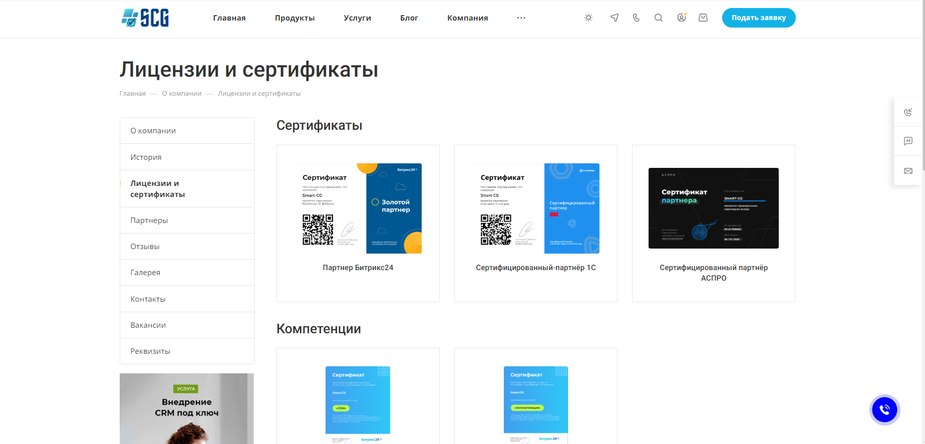Select 'История' in the sidebar
Screen dimensions: 925x444
pos(187,157)
